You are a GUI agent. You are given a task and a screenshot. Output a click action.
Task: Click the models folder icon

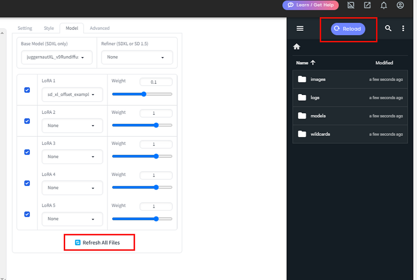coord(302,116)
